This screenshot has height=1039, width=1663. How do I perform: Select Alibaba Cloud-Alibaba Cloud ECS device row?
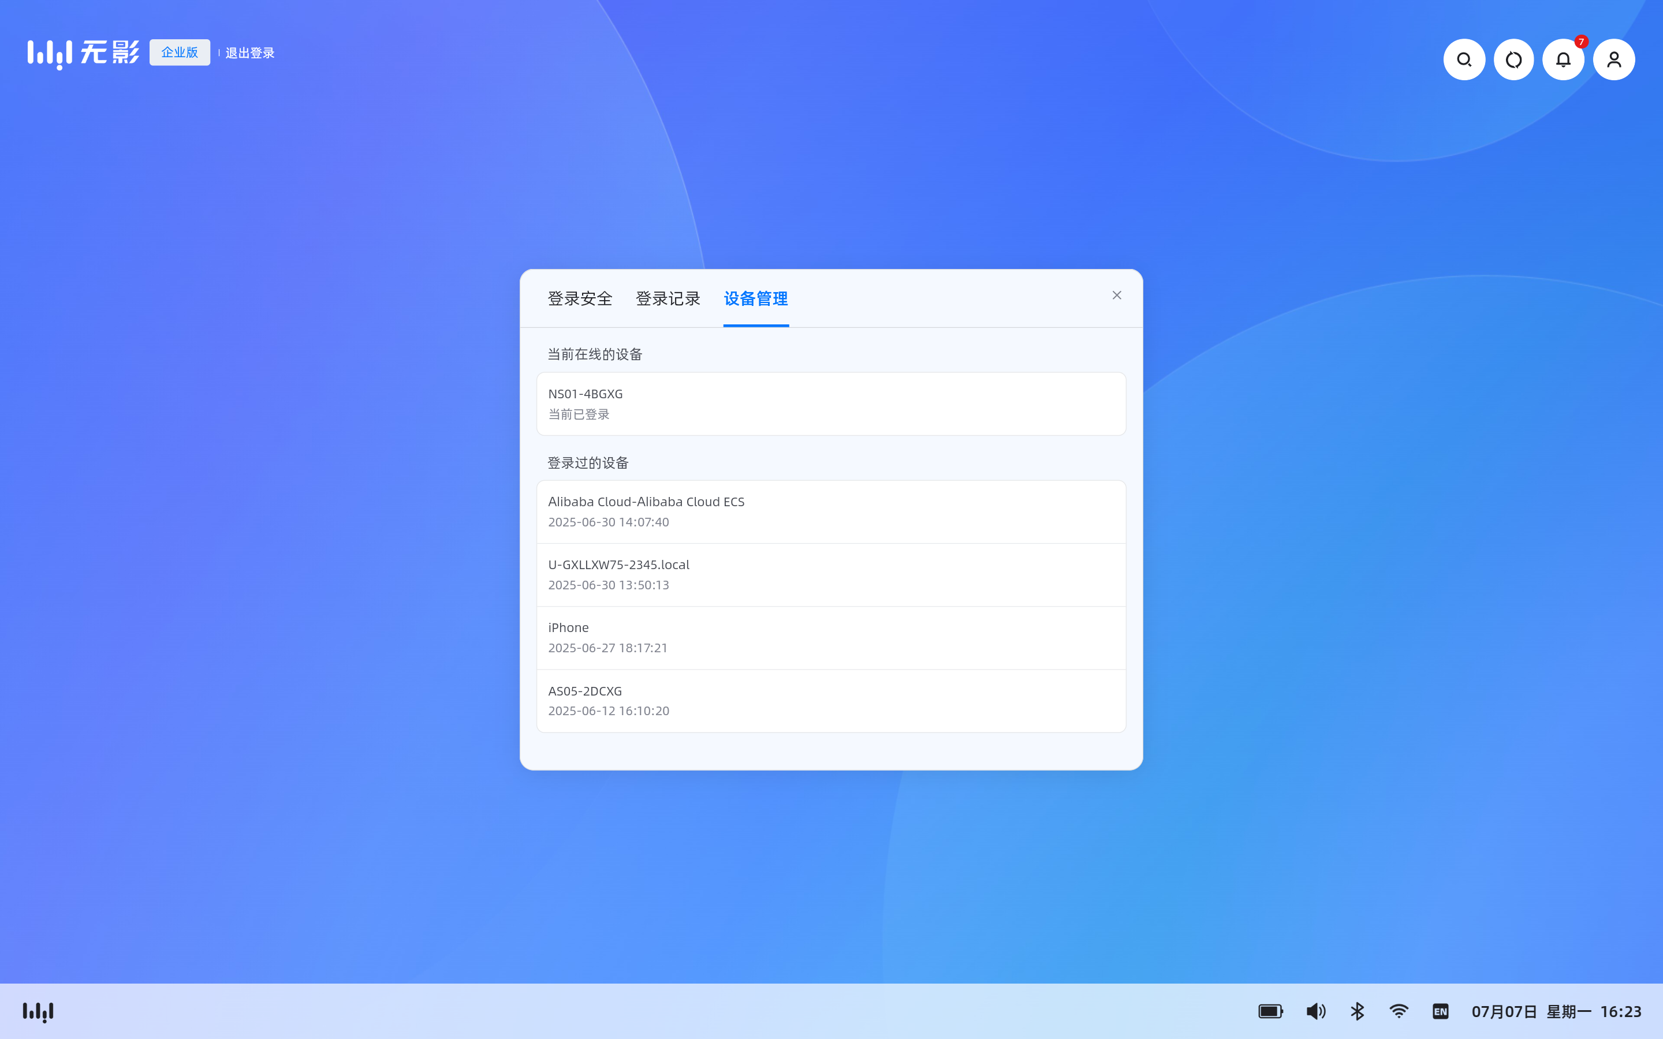[831, 512]
